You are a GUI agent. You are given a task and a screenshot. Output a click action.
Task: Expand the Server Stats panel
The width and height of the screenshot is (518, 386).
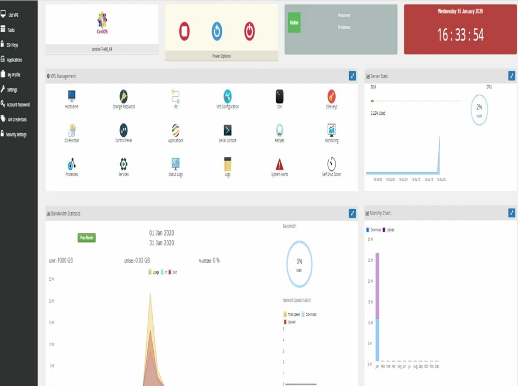click(511, 76)
